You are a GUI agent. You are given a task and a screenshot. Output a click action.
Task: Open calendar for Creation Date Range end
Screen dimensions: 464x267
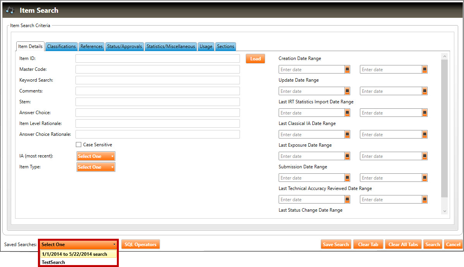click(x=425, y=69)
